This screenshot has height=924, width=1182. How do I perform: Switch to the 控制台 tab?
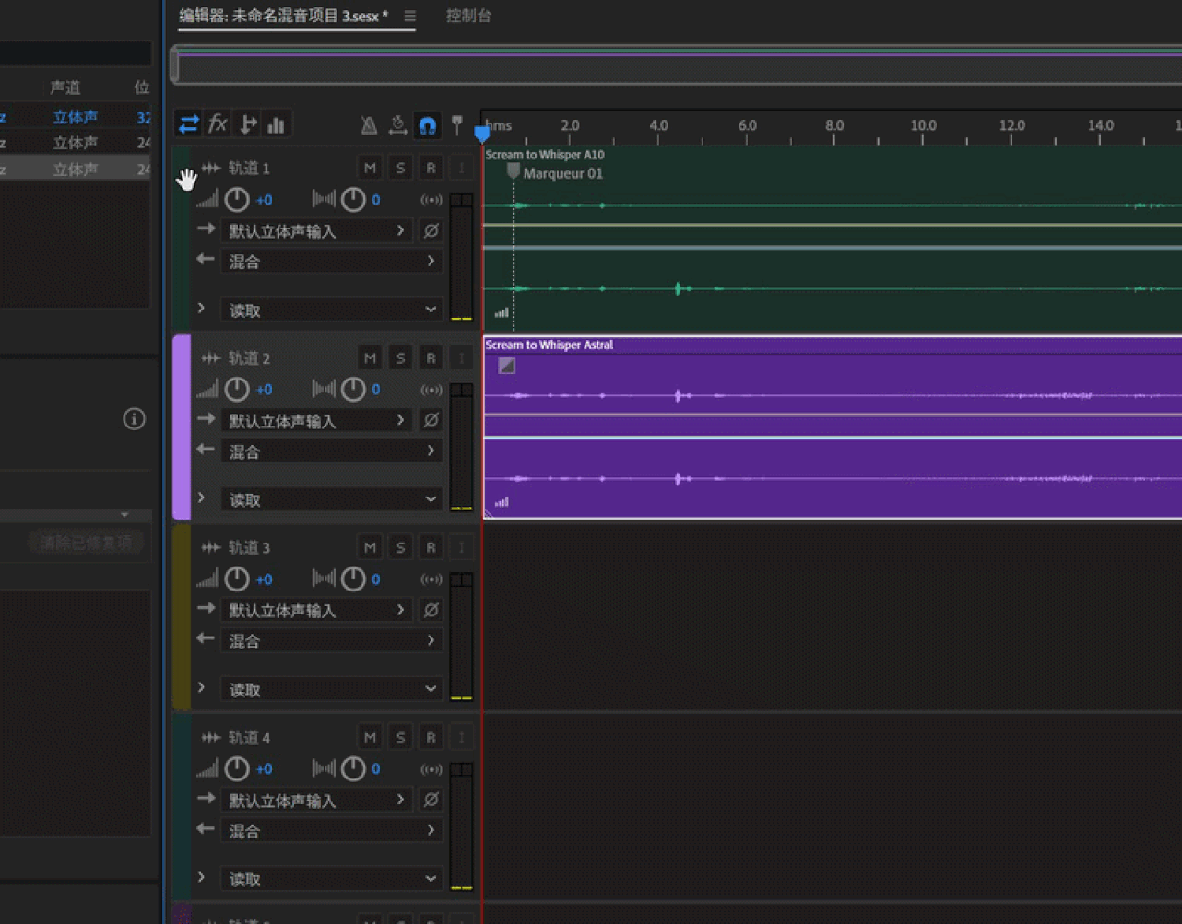point(468,16)
